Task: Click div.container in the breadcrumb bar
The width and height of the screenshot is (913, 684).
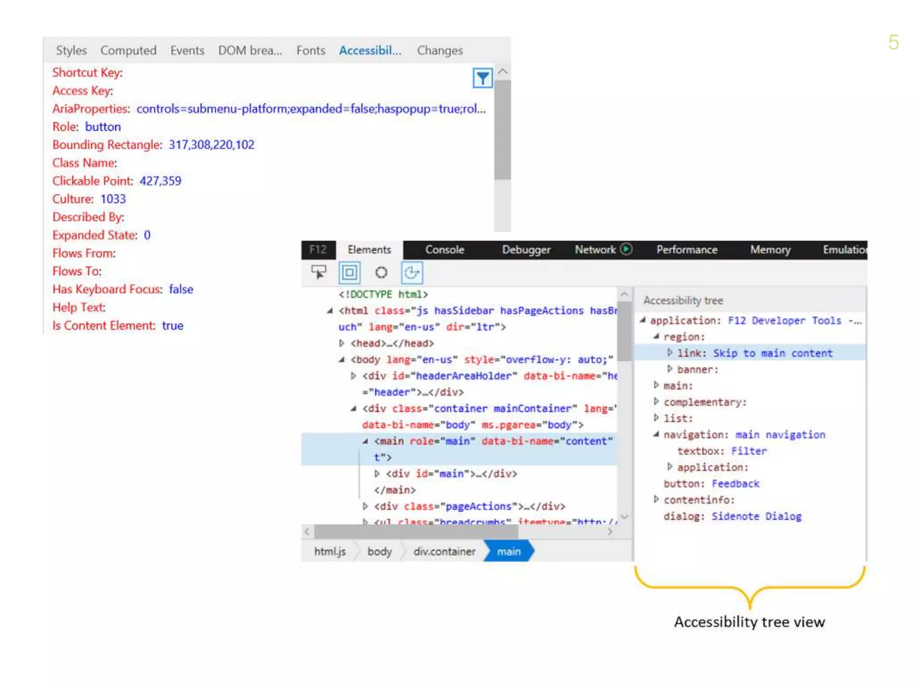Action: click(x=444, y=551)
